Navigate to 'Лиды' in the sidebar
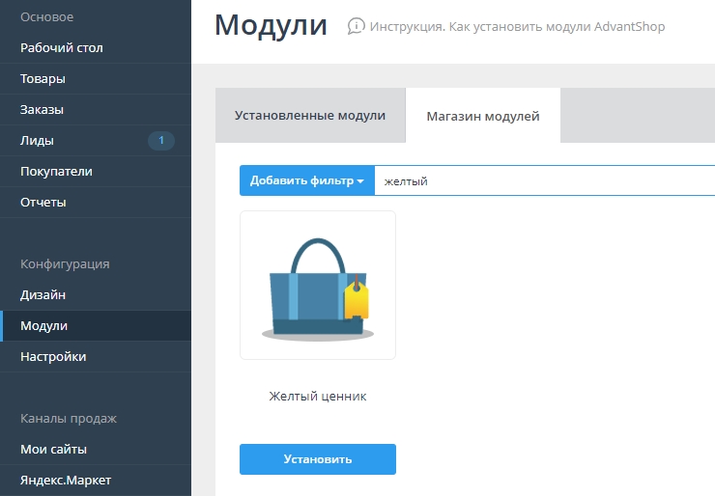 [x=37, y=141]
